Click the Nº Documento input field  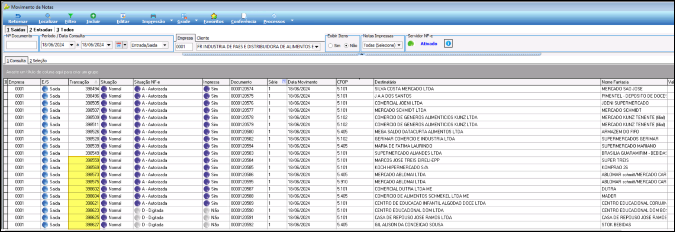(x=21, y=45)
